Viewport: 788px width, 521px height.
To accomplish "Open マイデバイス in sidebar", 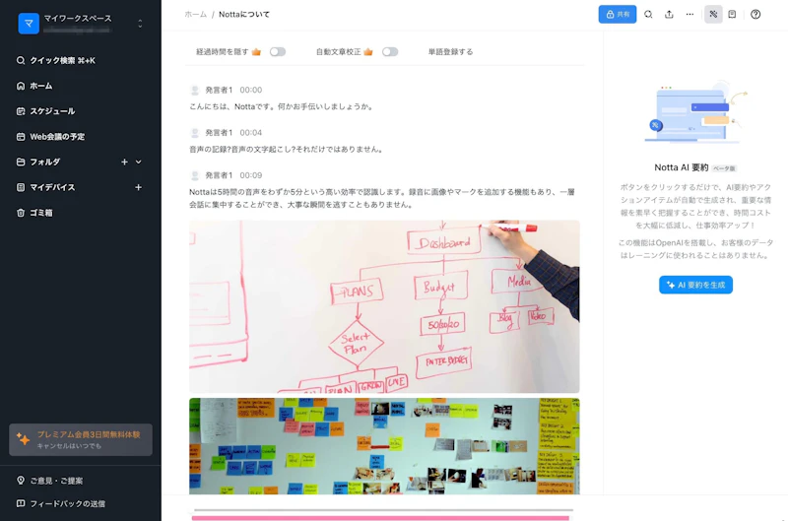I will (45, 187).
